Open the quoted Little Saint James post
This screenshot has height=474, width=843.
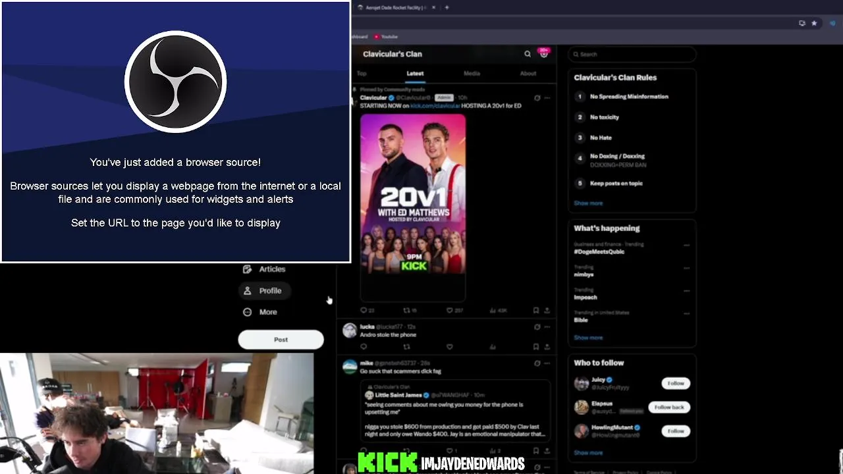click(456, 411)
